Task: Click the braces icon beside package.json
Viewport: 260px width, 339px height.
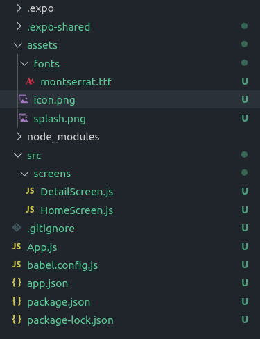Action: coord(17,301)
